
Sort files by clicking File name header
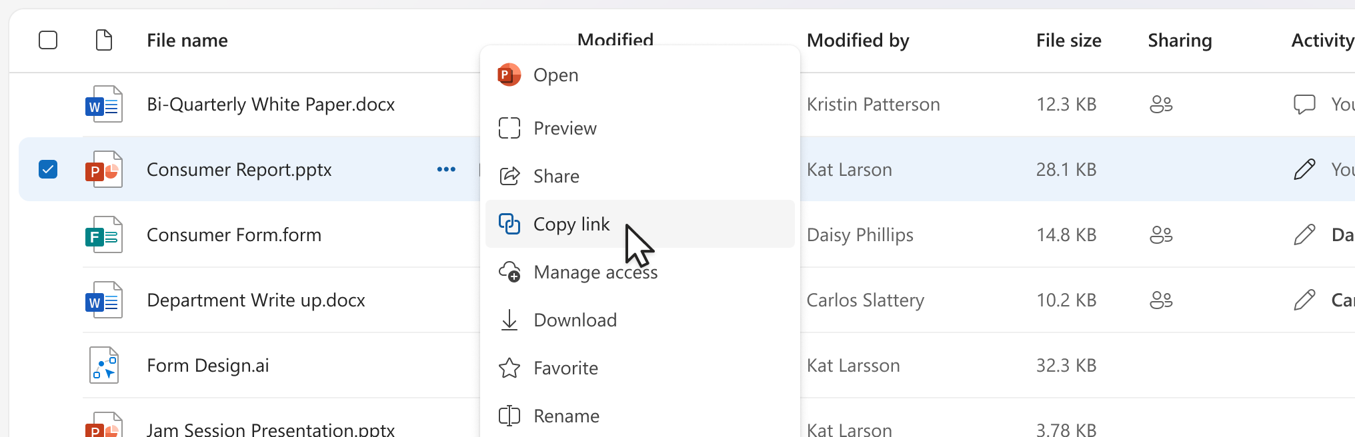(x=187, y=40)
